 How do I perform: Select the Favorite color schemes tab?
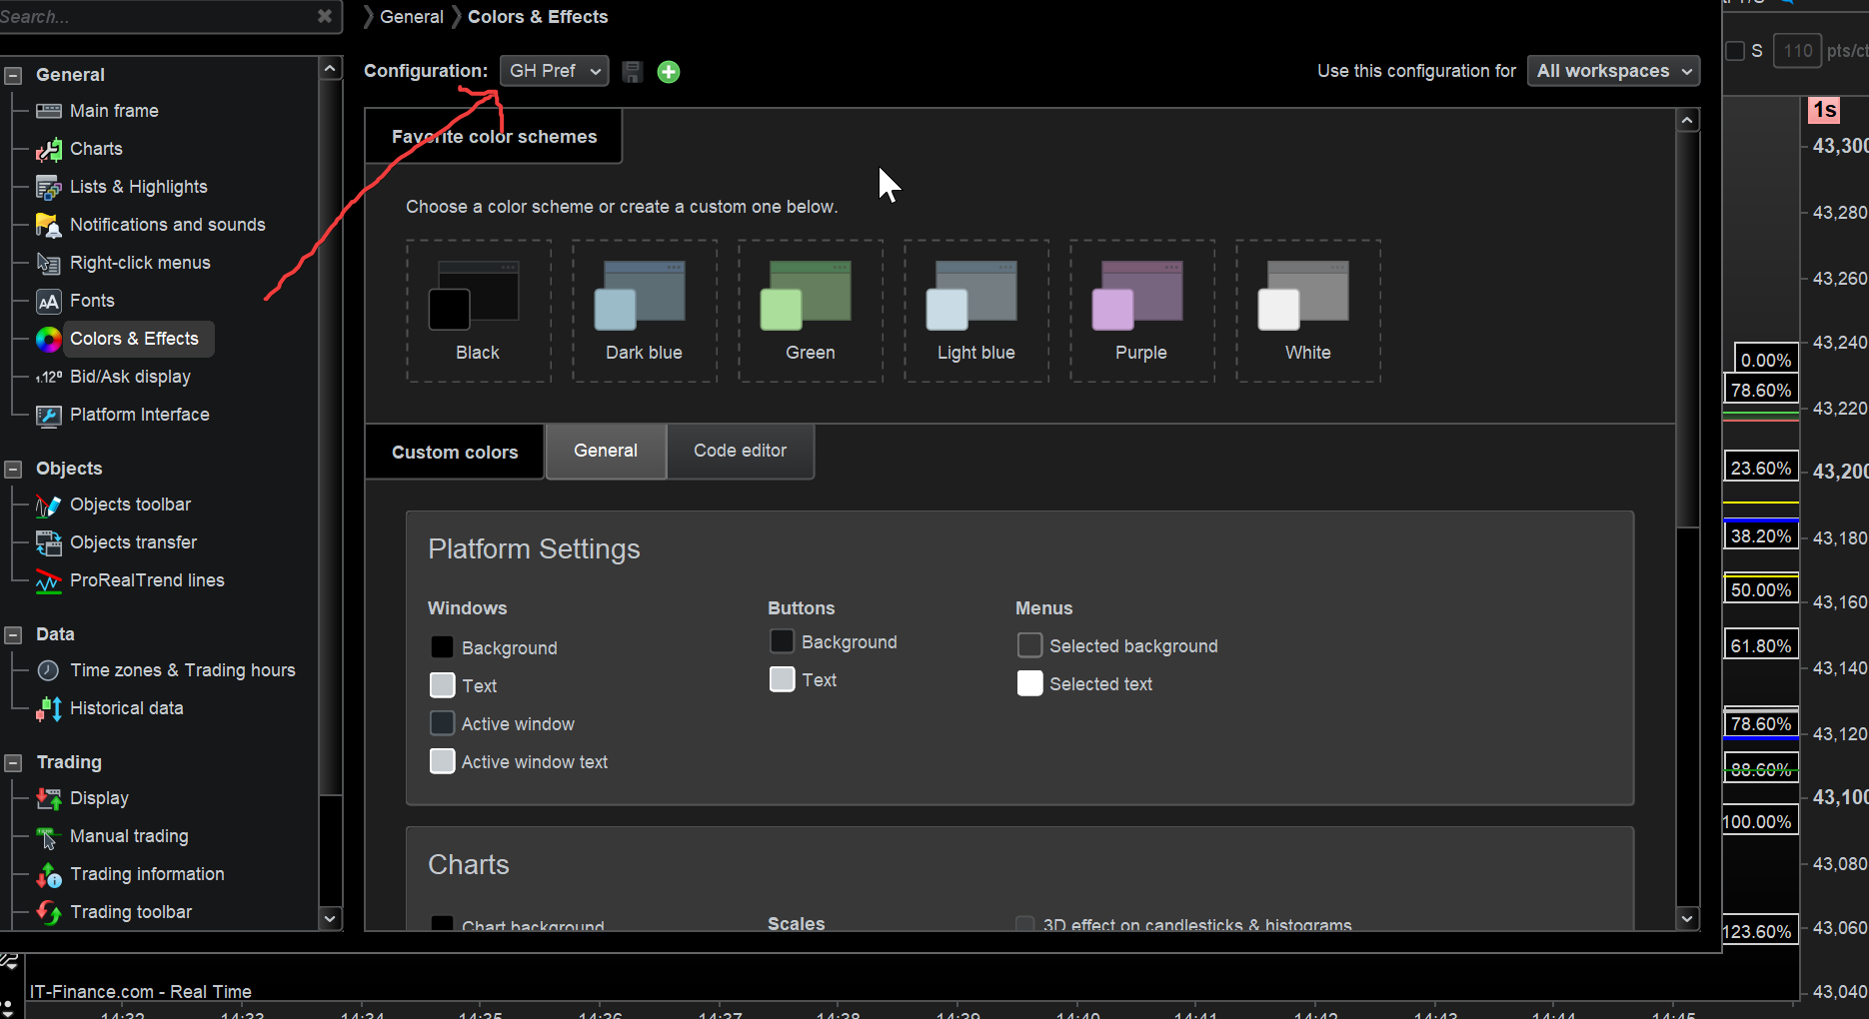point(494,137)
